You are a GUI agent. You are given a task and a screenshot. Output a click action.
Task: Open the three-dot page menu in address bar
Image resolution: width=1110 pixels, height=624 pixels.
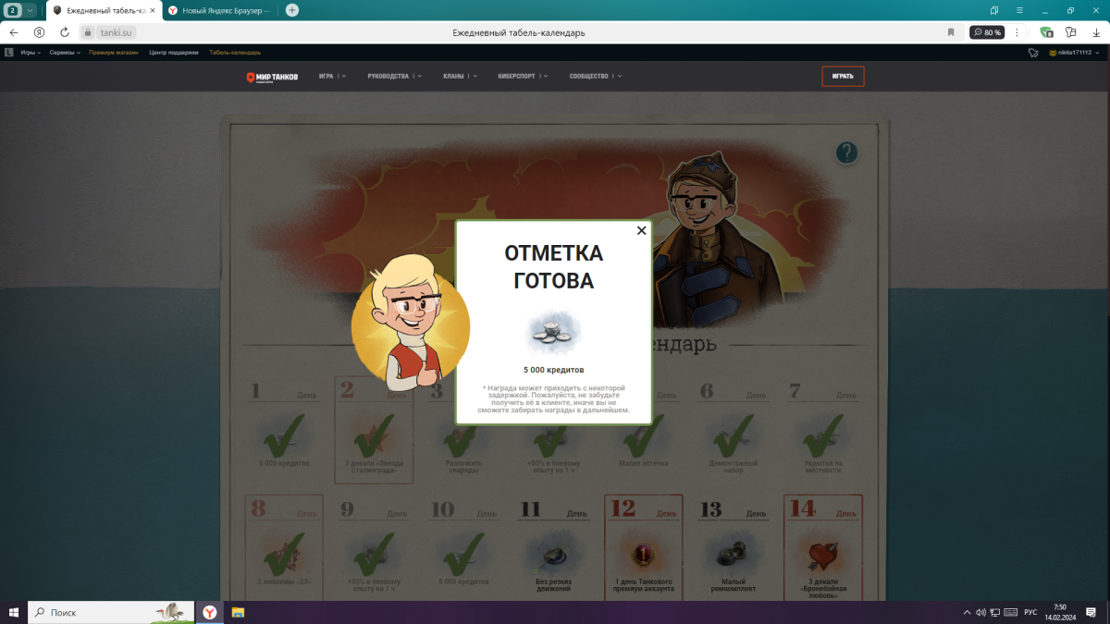(x=1017, y=32)
